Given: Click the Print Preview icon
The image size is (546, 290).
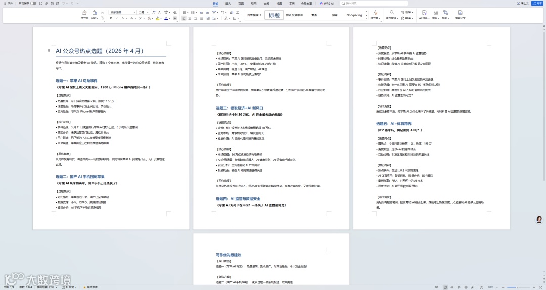Looking at the screenshot, I should click(x=57, y=3).
